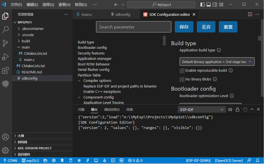The width and height of the screenshot is (264, 164).
Task: Open the Application build type dropdown
Action: pyautogui.click(x=217, y=62)
